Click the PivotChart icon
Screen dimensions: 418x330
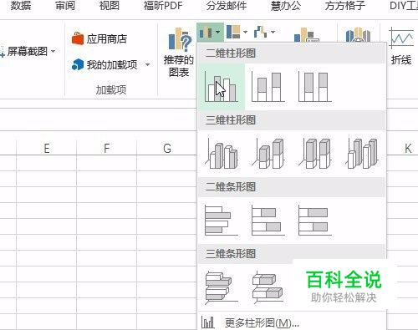tap(308, 35)
